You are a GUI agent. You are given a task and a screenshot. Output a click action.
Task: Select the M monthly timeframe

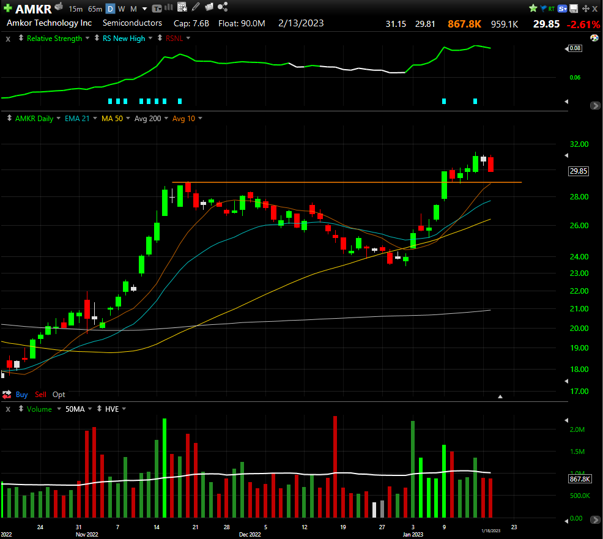133,9
